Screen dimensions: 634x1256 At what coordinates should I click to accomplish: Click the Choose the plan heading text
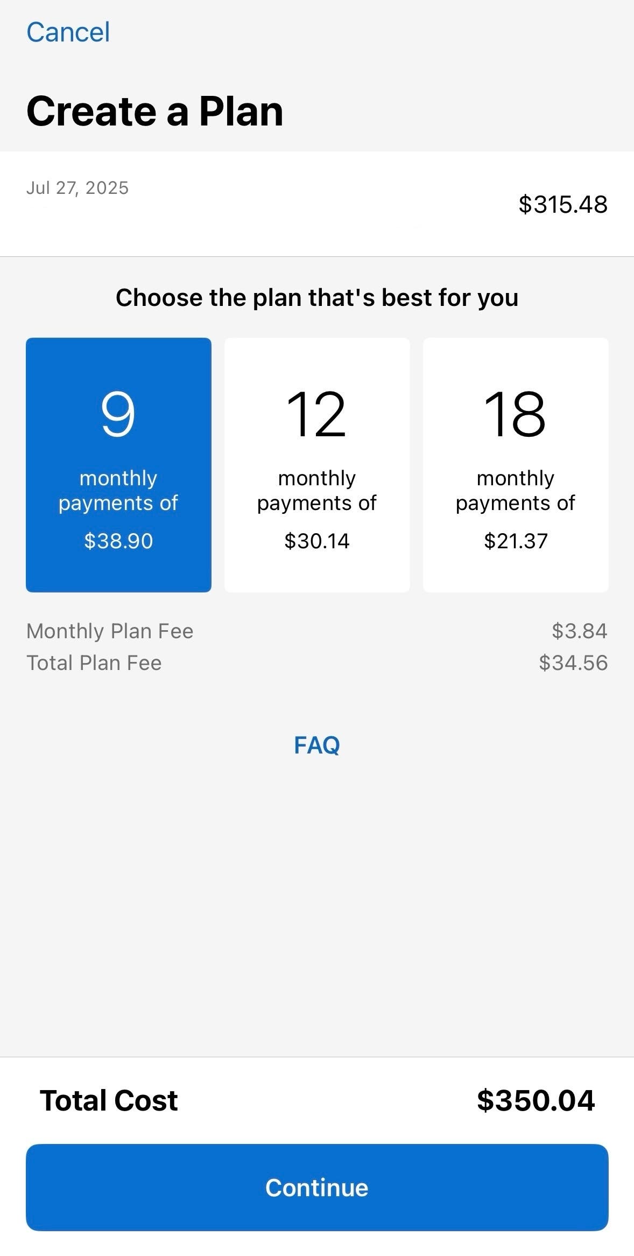[x=316, y=298]
